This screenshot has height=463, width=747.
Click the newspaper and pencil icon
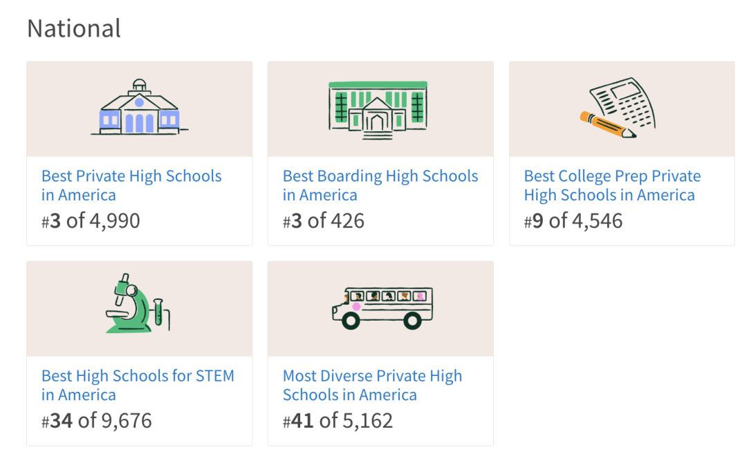coord(618,108)
